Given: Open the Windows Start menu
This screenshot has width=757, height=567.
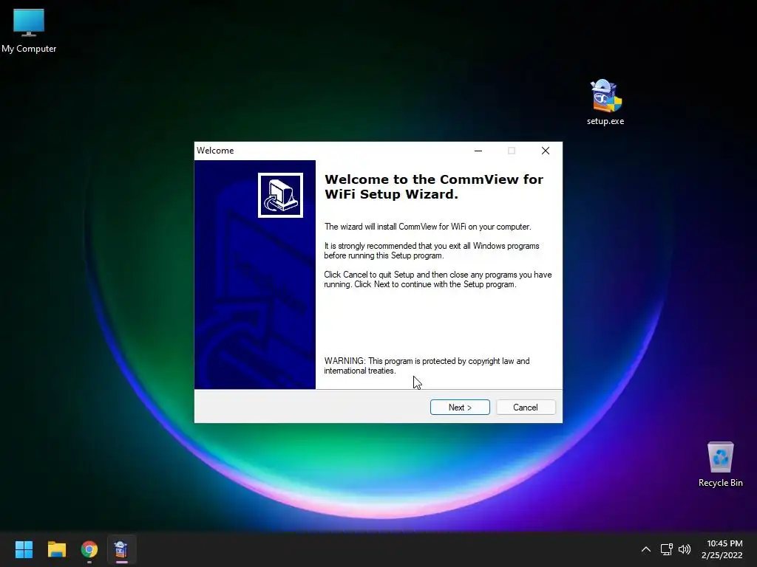Looking at the screenshot, I should [x=24, y=549].
